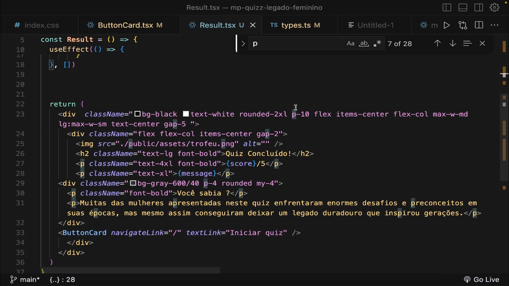This screenshot has width=509, height=286.
Task: Open bg-black color swatch on line 23
Action: pos(137,114)
